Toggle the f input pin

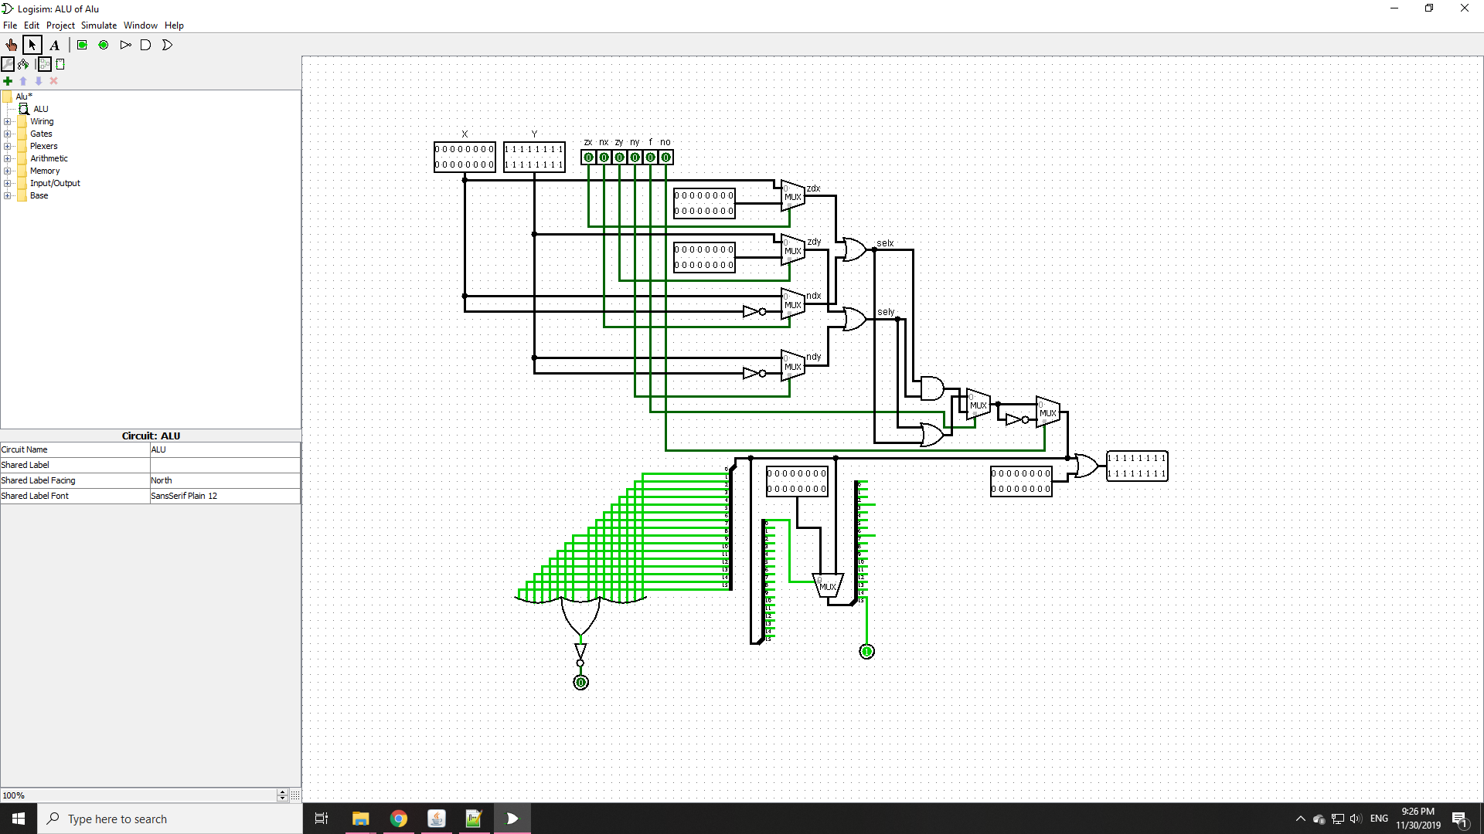[x=651, y=158]
